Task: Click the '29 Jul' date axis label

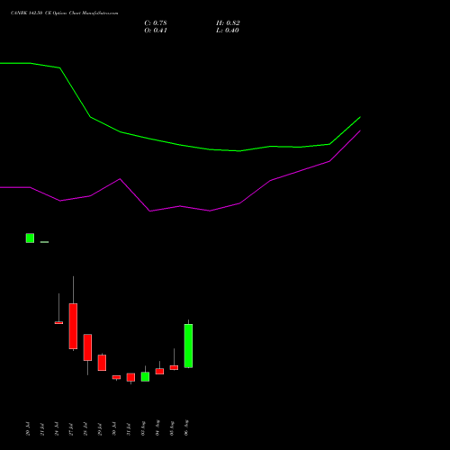Action: [100, 429]
